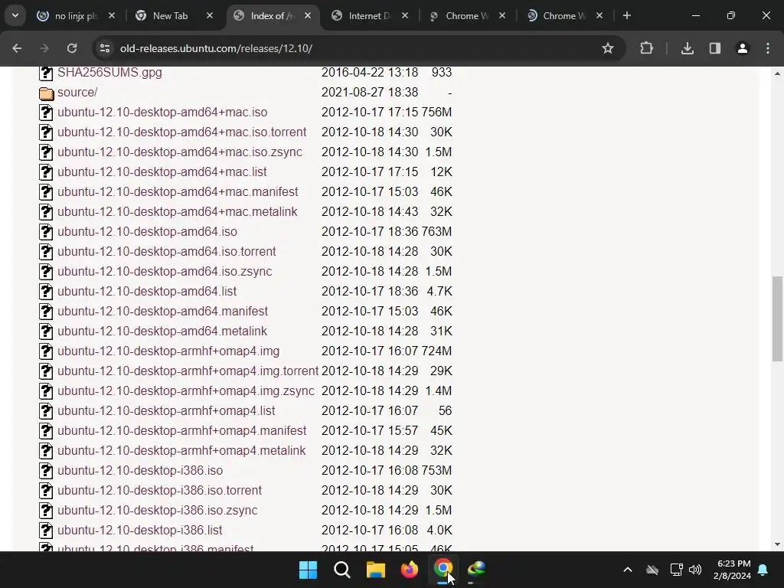Click the browser Back arrow
The height and width of the screenshot is (588, 784).
tap(17, 48)
